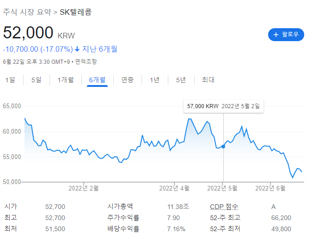Viewport: 331px width, 239px height.
Task: Click the 52-주 최고 label
Action: click(225, 218)
